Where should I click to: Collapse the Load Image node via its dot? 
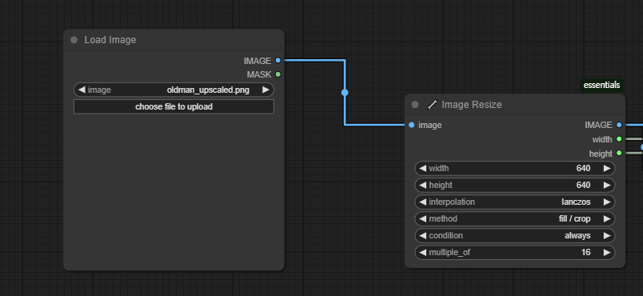(74, 40)
